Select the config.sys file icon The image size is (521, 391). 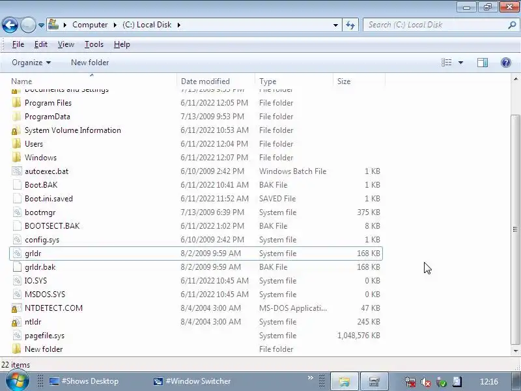coord(17,240)
